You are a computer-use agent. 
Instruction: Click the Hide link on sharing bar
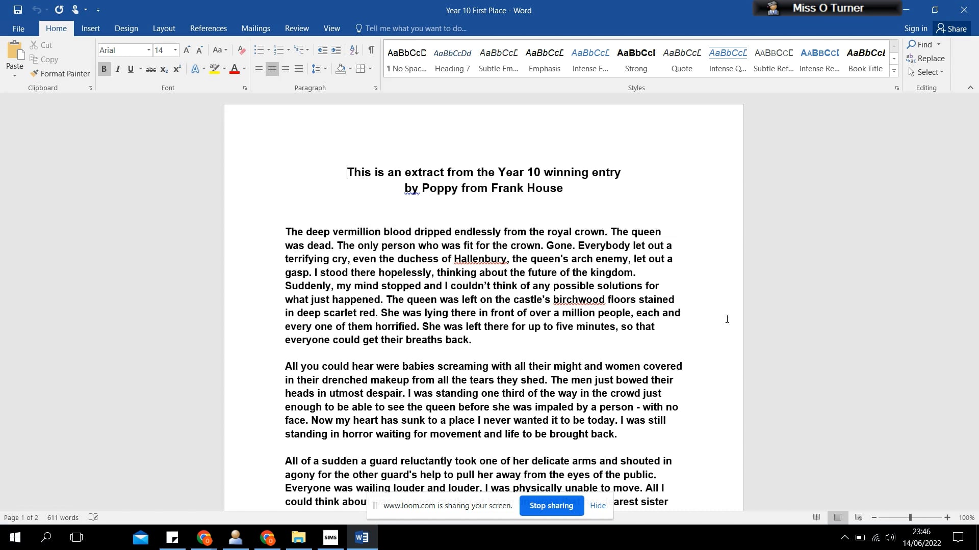point(598,506)
